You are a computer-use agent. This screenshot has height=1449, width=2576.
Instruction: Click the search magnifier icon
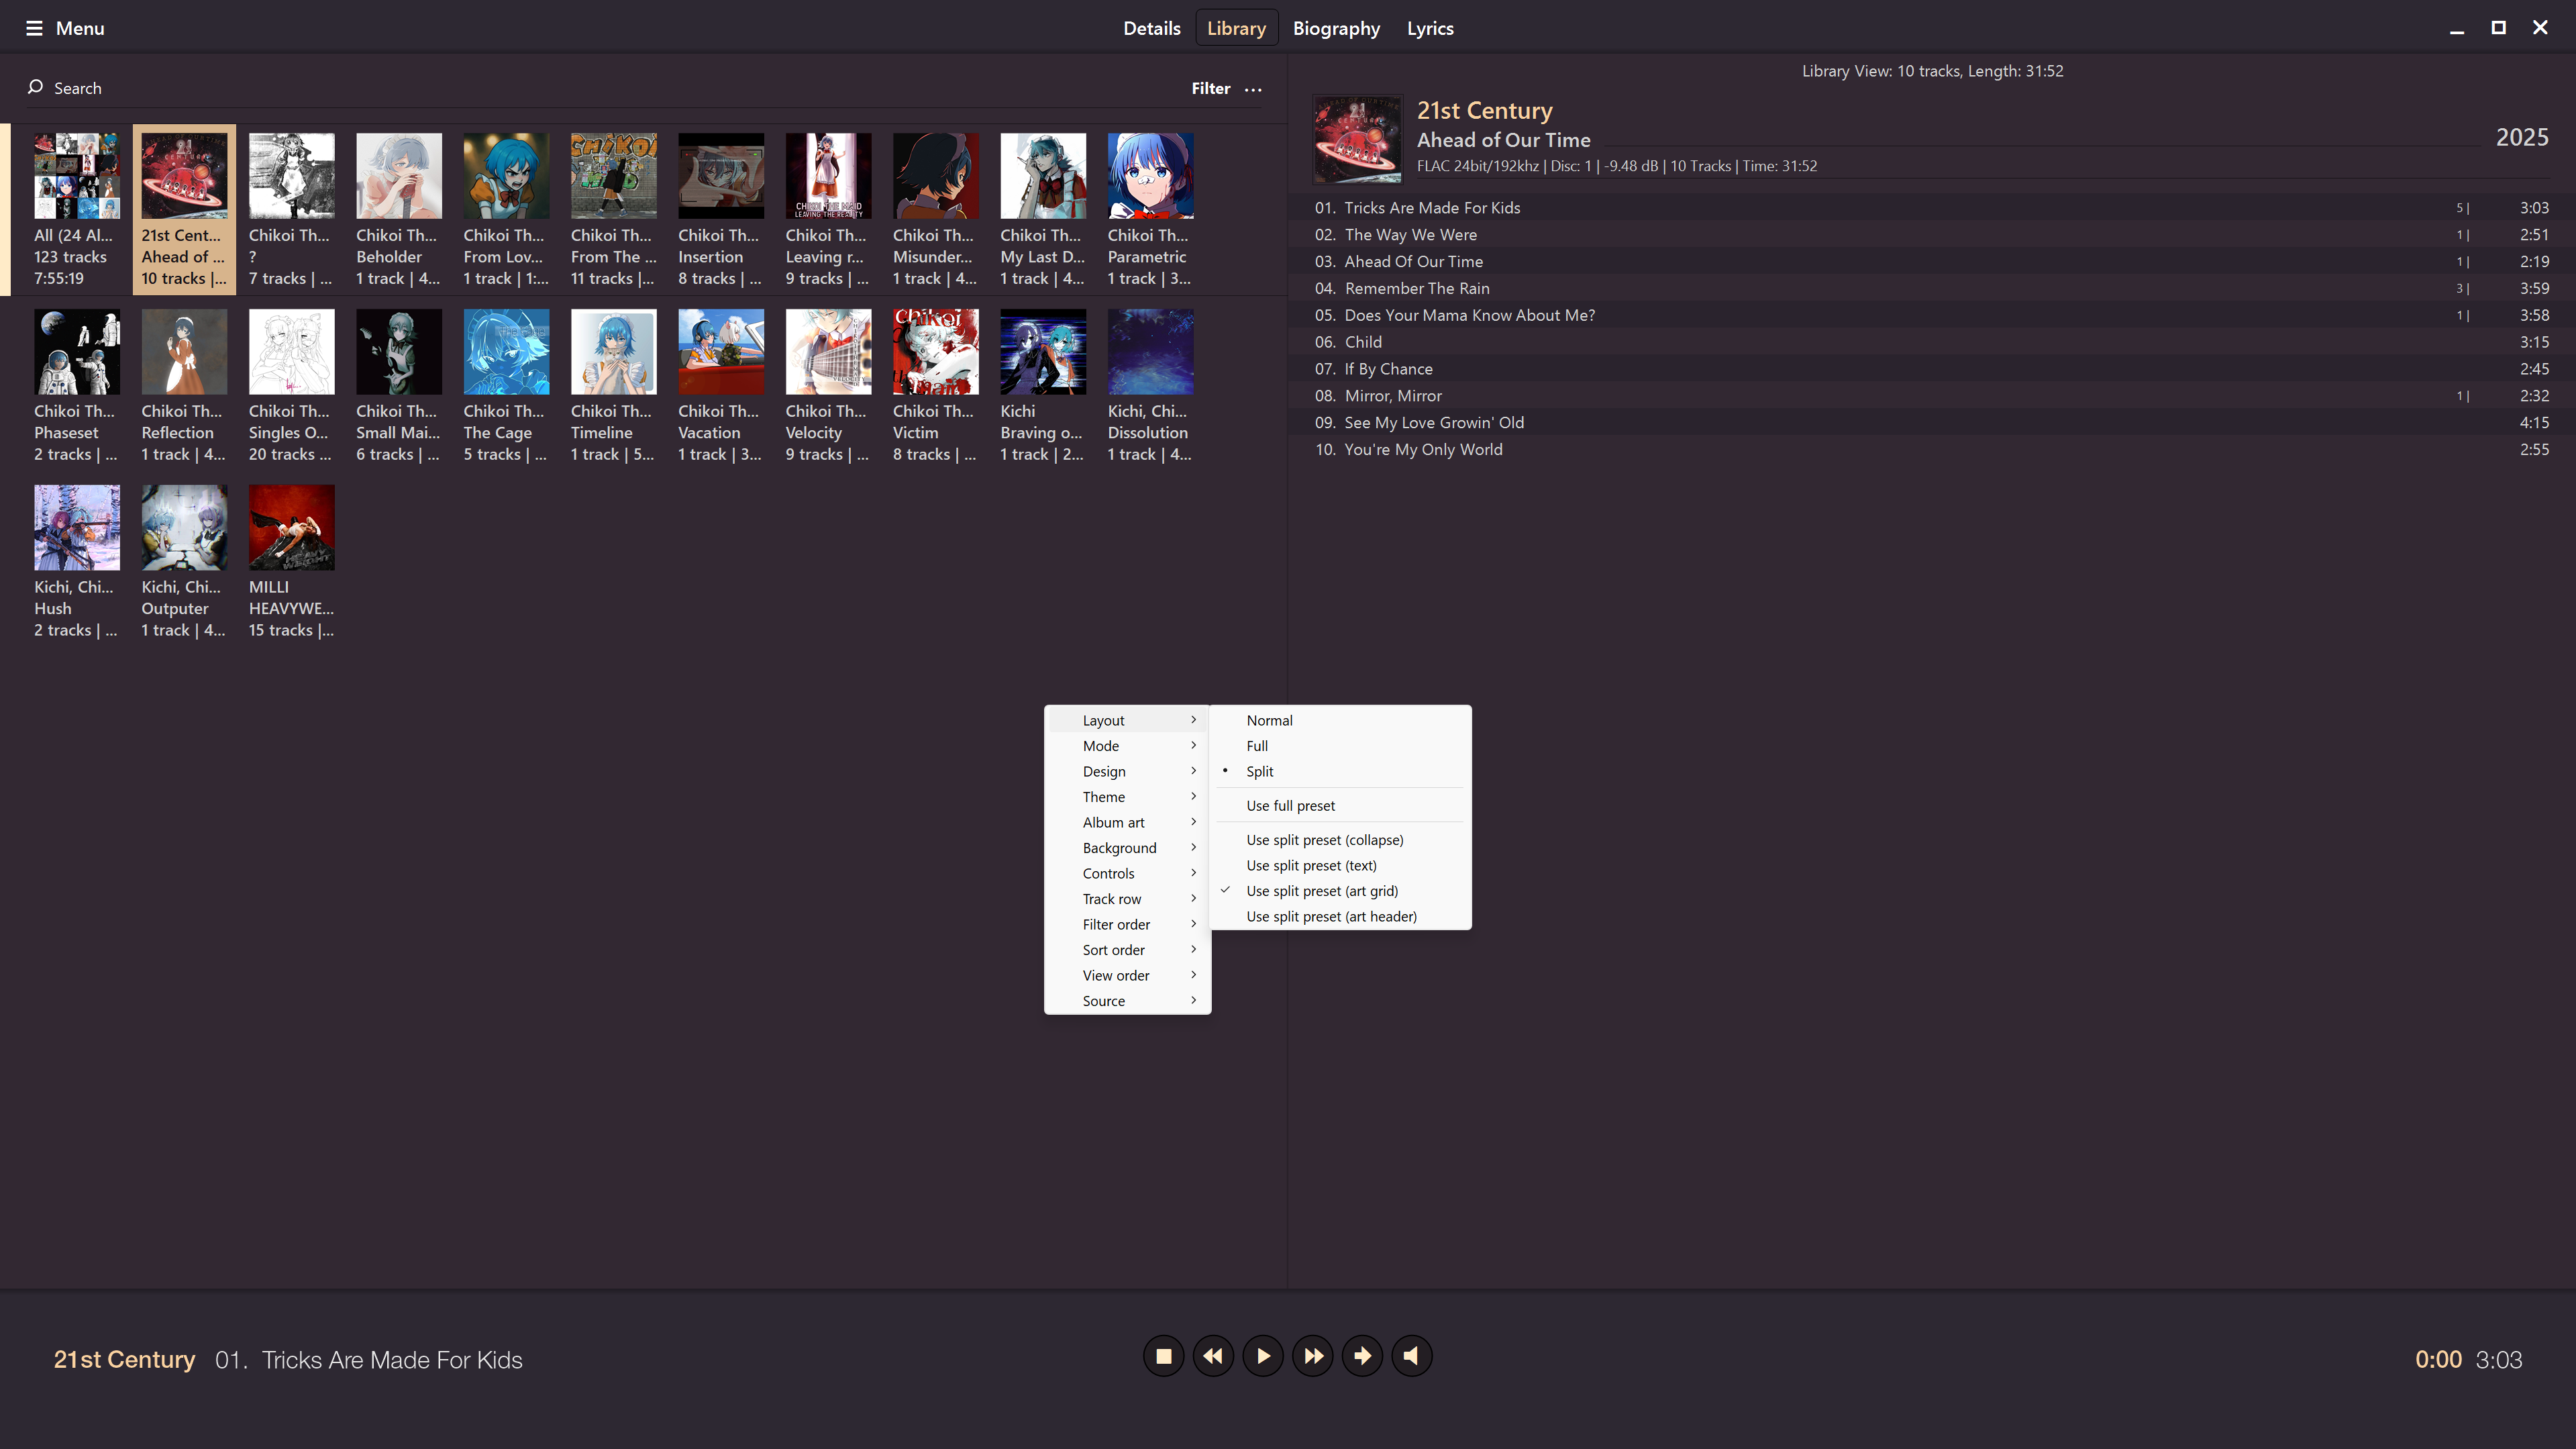(35, 87)
